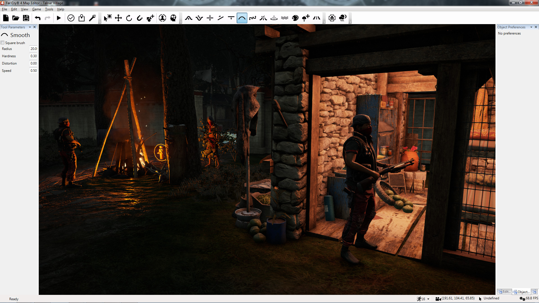Save the map with the floppy disk icon
Image resolution: width=539 pixels, height=303 pixels.
pyautogui.click(x=26, y=18)
